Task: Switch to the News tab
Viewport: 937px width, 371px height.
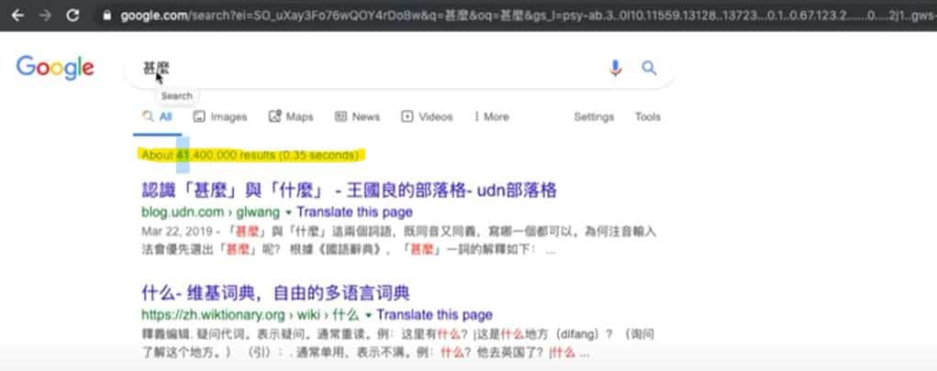Action: point(357,117)
